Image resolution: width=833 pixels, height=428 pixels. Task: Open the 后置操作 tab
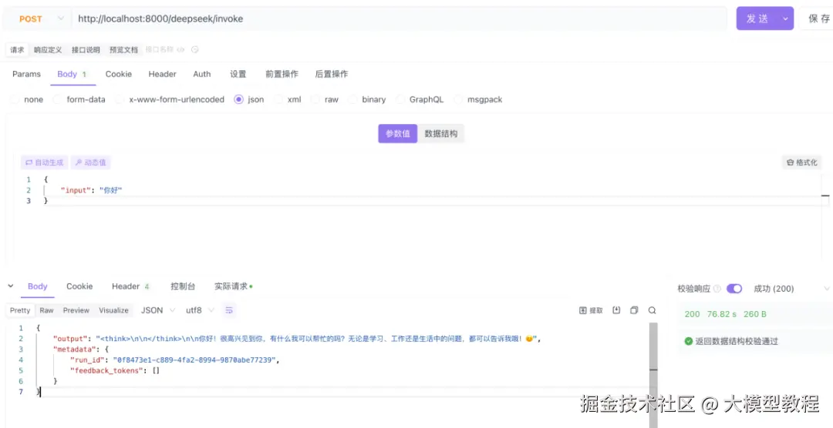[x=332, y=74]
